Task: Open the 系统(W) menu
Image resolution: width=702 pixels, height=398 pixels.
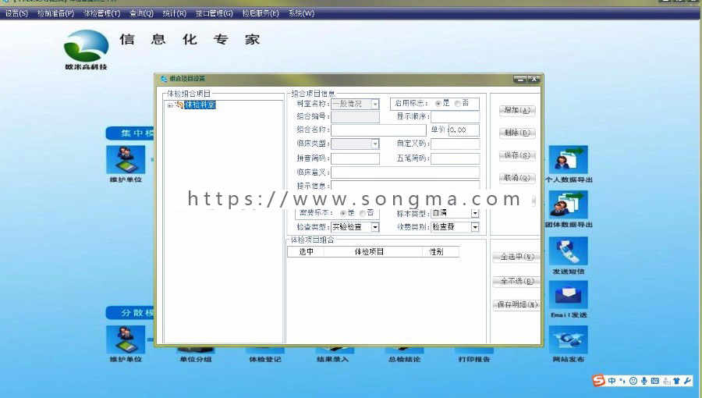Action: click(301, 13)
